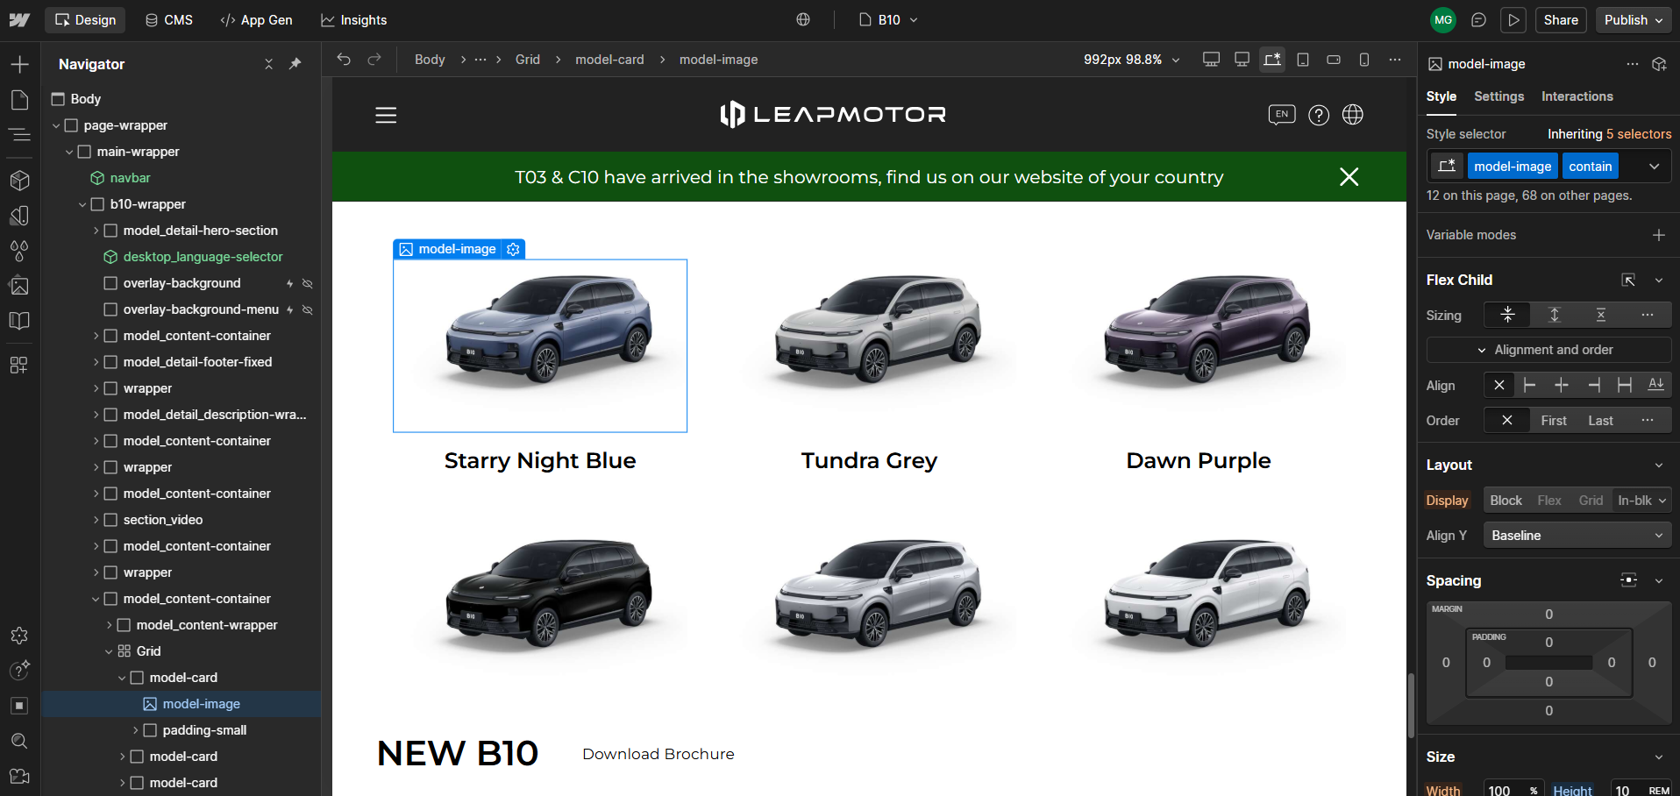This screenshot has width=1680, height=796.
Task: Open the Components cube panel
Action: tap(19, 180)
